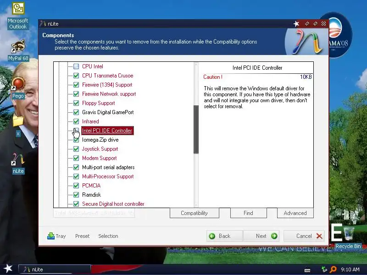Toggle Intel PCI IDE Controller checkbox
The height and width of the screenshot is (275, 367).
click(76, 131)
